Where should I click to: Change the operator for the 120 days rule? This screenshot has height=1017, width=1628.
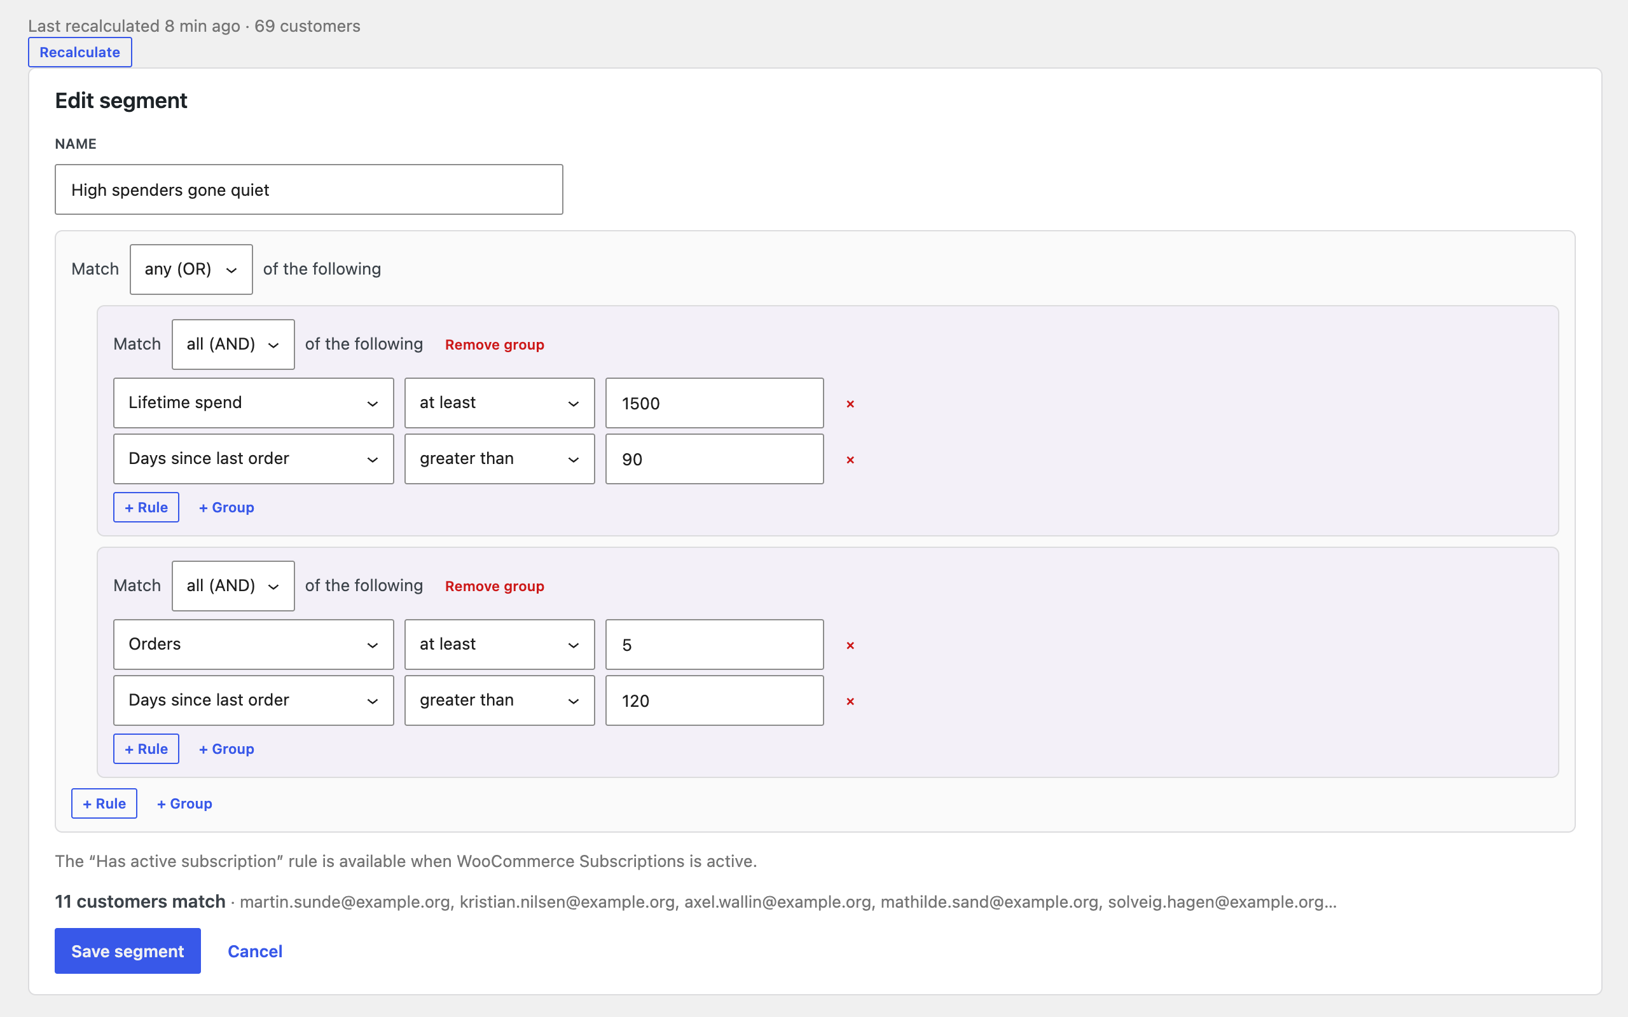pos(499,700)
